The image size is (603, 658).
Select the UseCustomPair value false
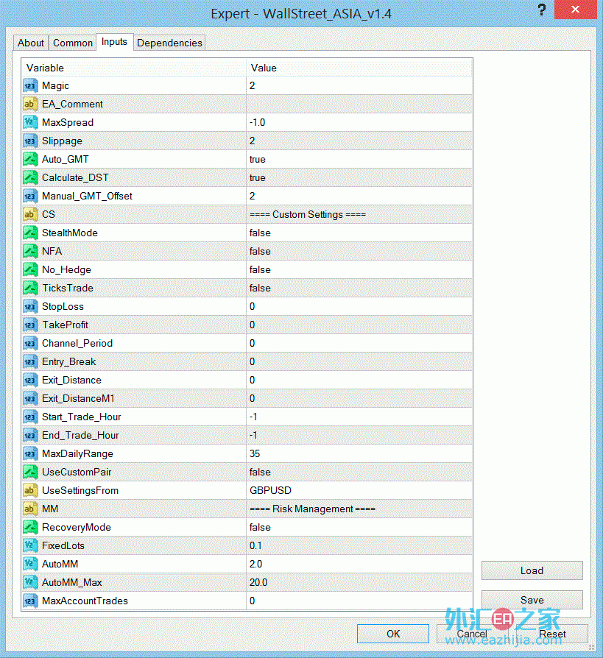pos(260,472)
